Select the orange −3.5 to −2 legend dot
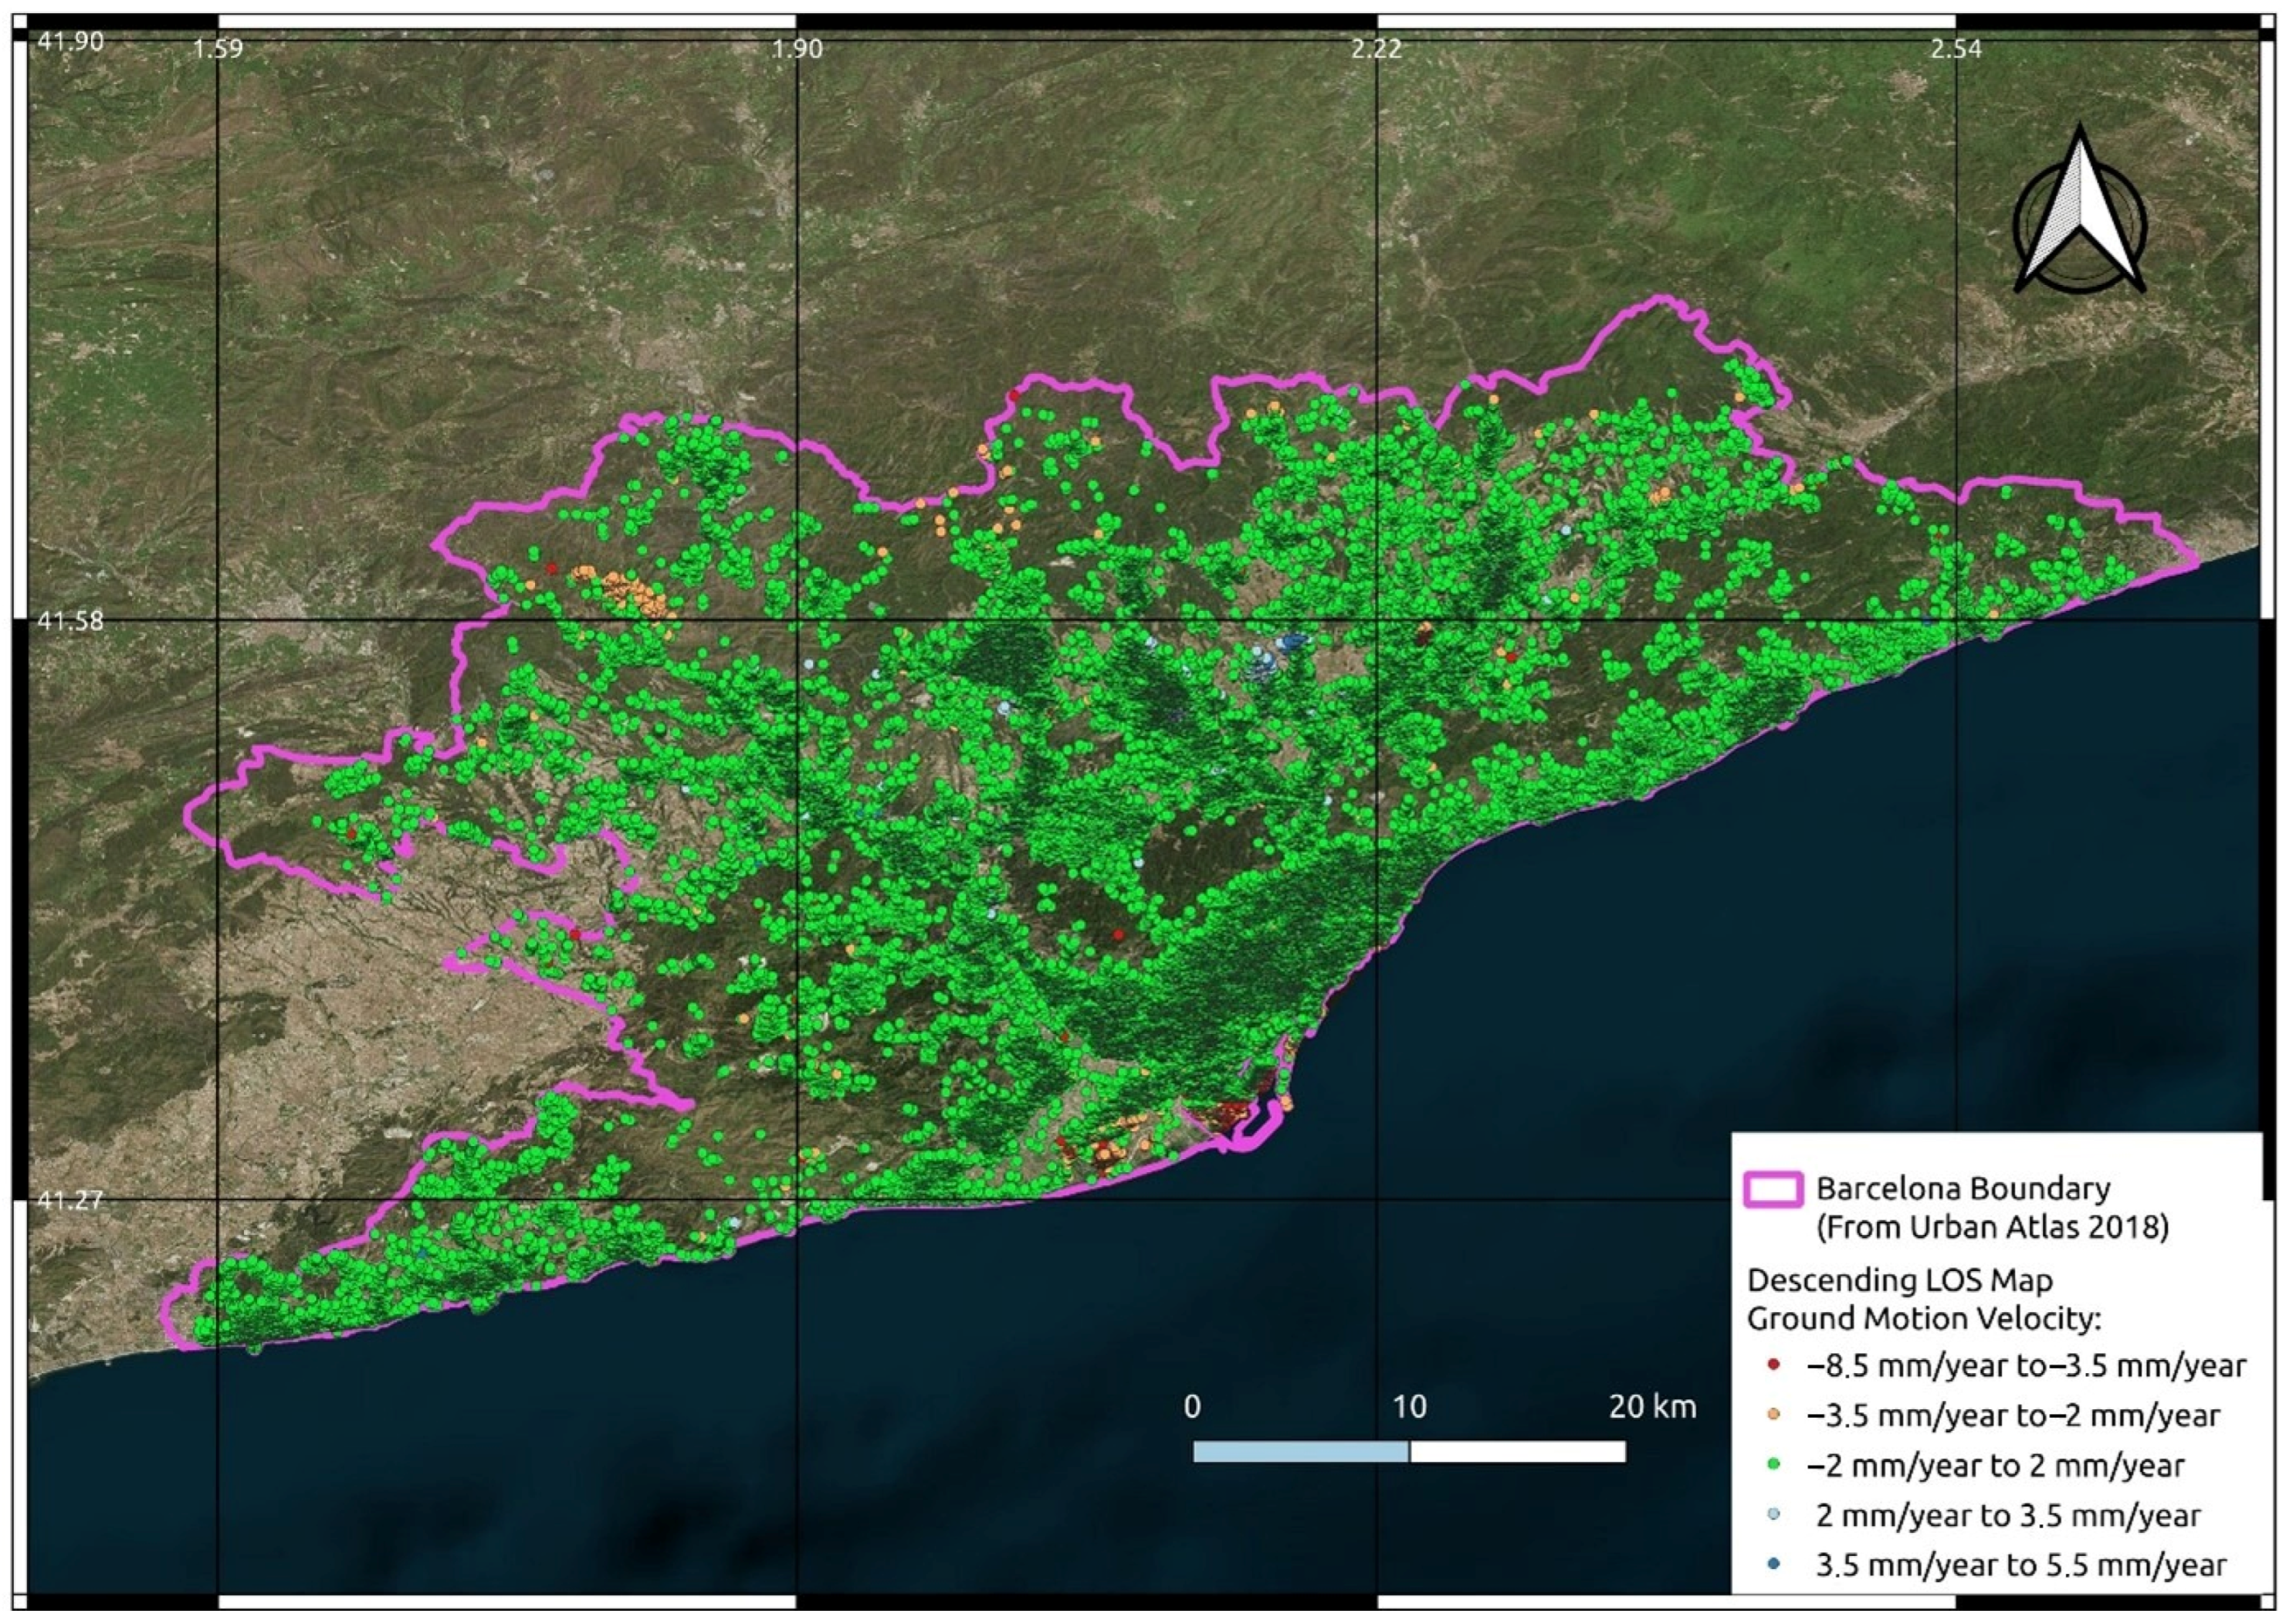Image resolution: width=2286 pixels, height=1624 pixels. coord(1774,1415)
